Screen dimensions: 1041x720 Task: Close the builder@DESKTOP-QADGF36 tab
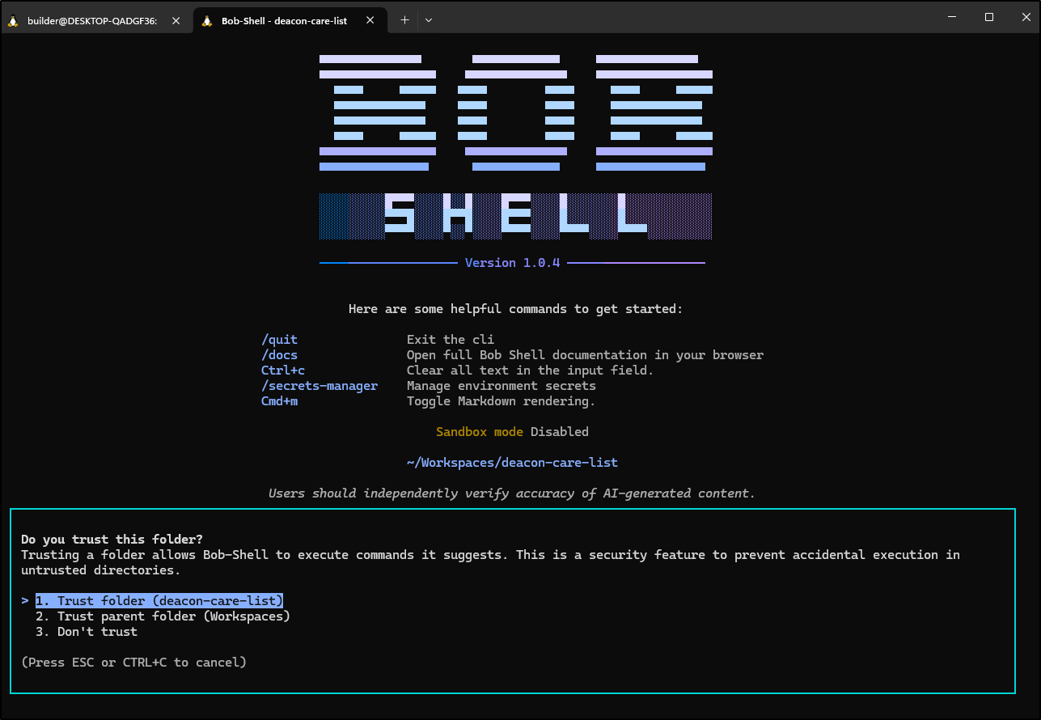(176, 20)
